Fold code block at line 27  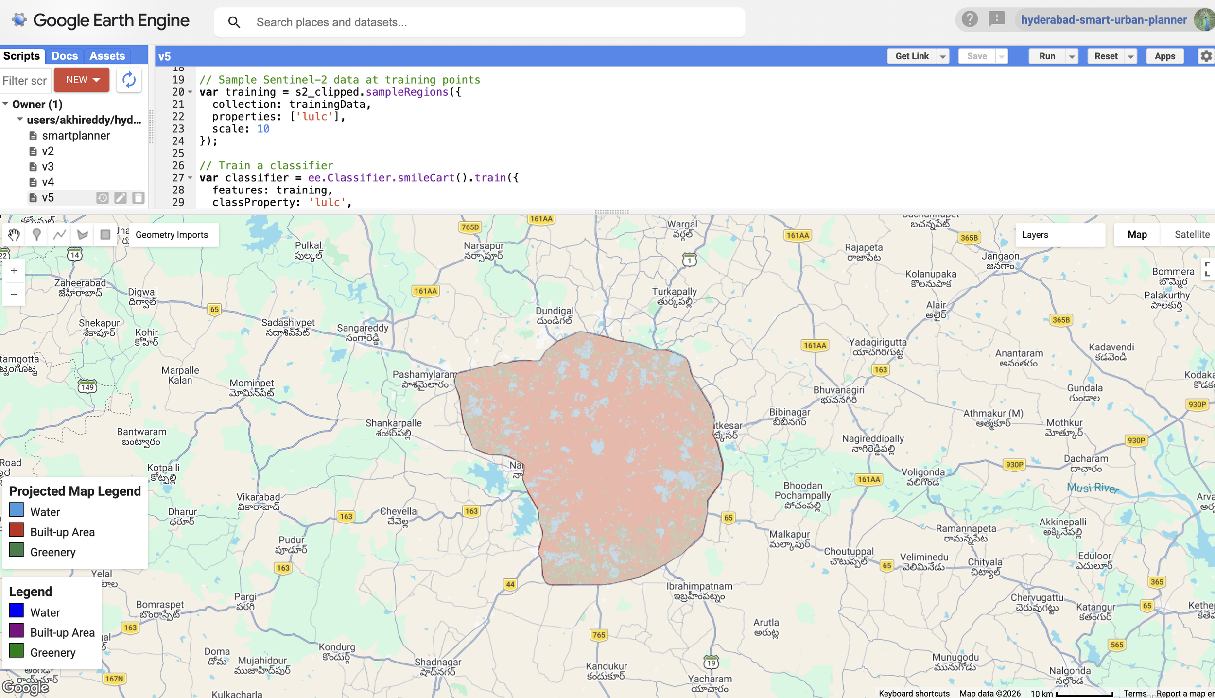190,178
